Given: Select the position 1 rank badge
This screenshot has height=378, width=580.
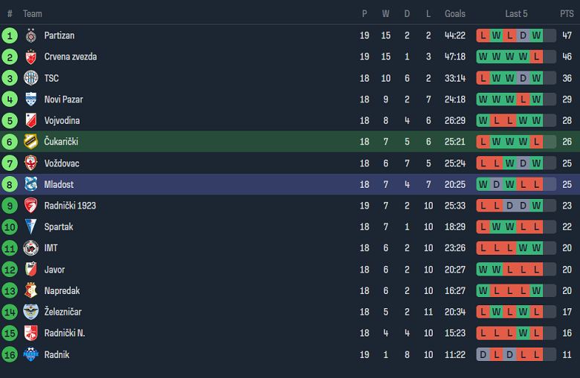Looking at the screenshot, I should (10, 36).
